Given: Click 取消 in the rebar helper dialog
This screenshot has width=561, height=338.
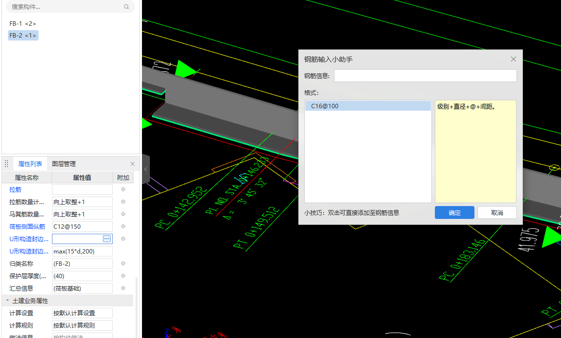Looking at the screenshot, I should point(497,212).
